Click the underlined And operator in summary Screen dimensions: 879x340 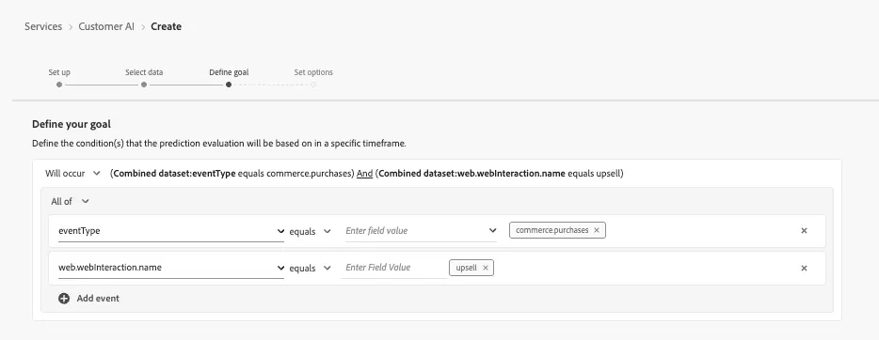pyautogui.click(x=365, y=174)
